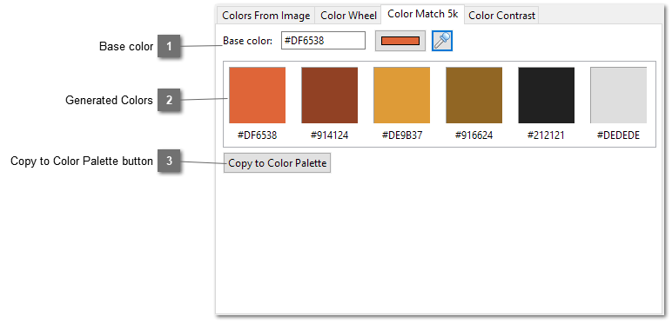Click the #DF6538 label under the first swatch

pos(257,135)
